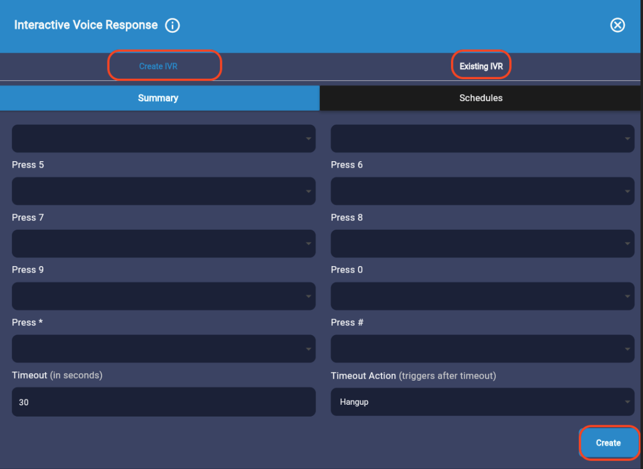Click the dropdown caret on the Press # field

(627, 349)
